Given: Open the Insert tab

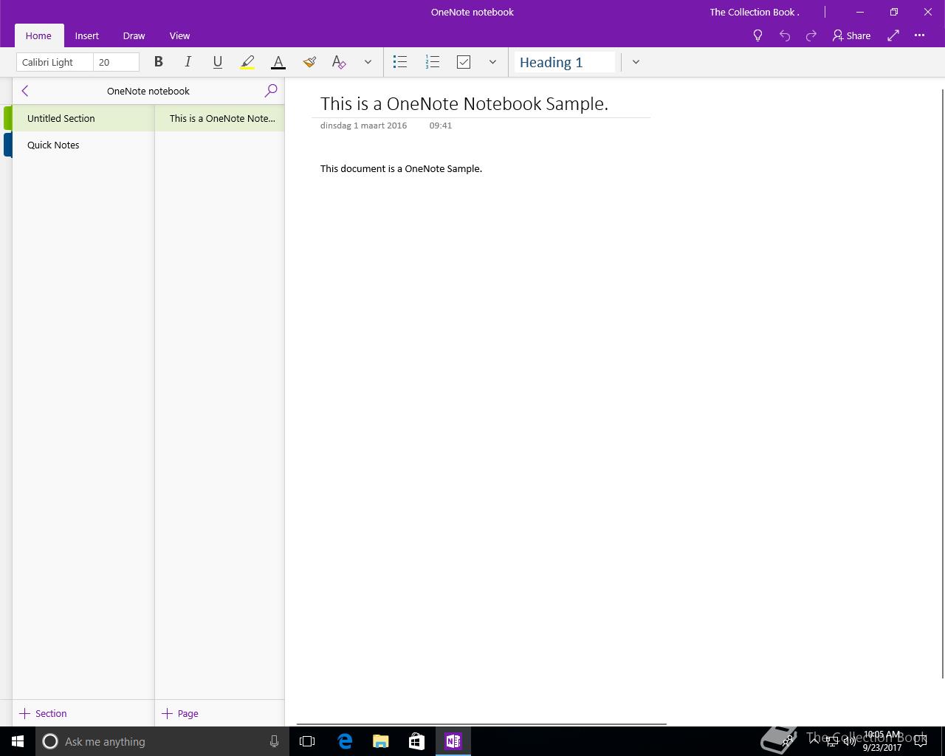Looking at the screenshot, I should coord(86,35).
